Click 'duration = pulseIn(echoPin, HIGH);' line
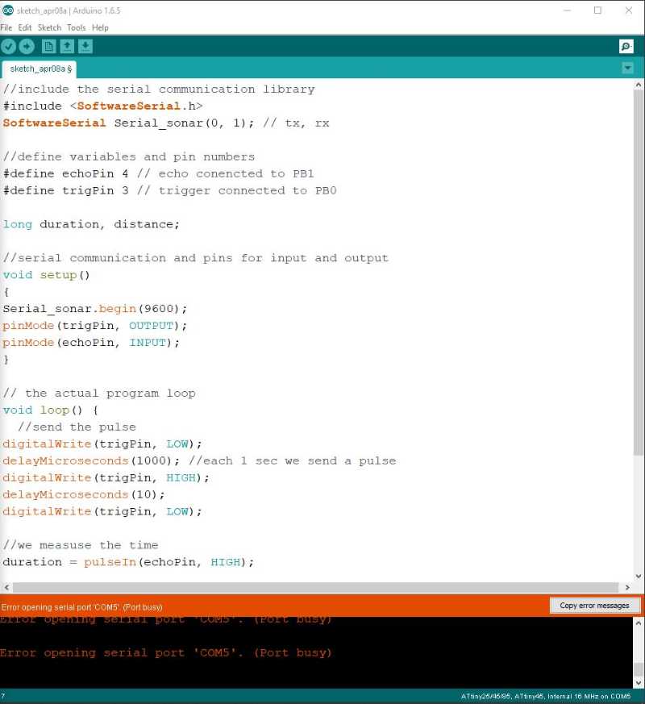Image resolution: width=645 pixels, height=704 pixels. coord(128,562)
